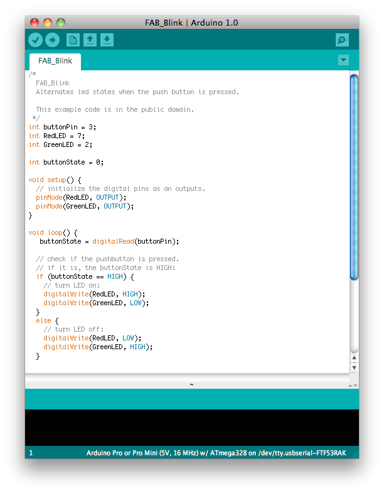
Task: Click the 'digitalWrite(GreenLED, HIGH);' line
Action: (98, 347)
